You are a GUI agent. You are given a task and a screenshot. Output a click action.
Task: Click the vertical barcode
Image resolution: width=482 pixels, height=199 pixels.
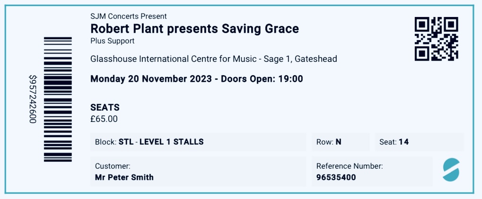[58, 99]
